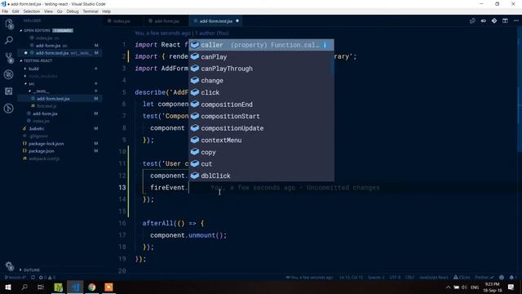
Task: Collapse the TESTING-REACT project folder section
Action: tap(38, 60)
